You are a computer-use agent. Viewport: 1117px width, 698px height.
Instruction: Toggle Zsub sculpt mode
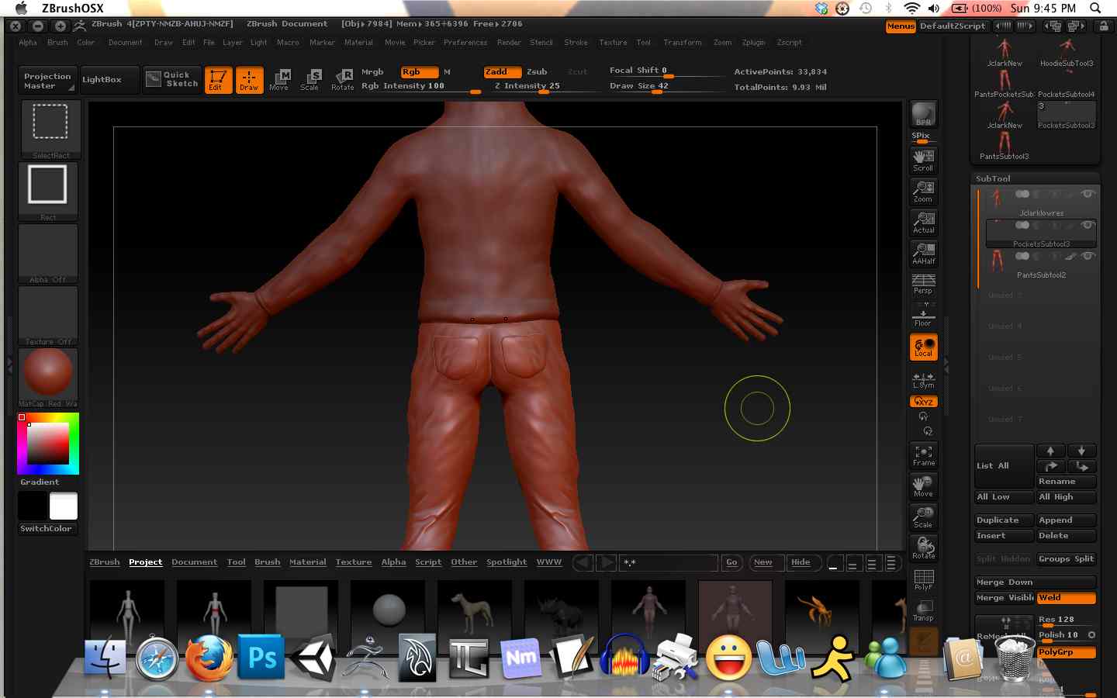coord(537,71)
